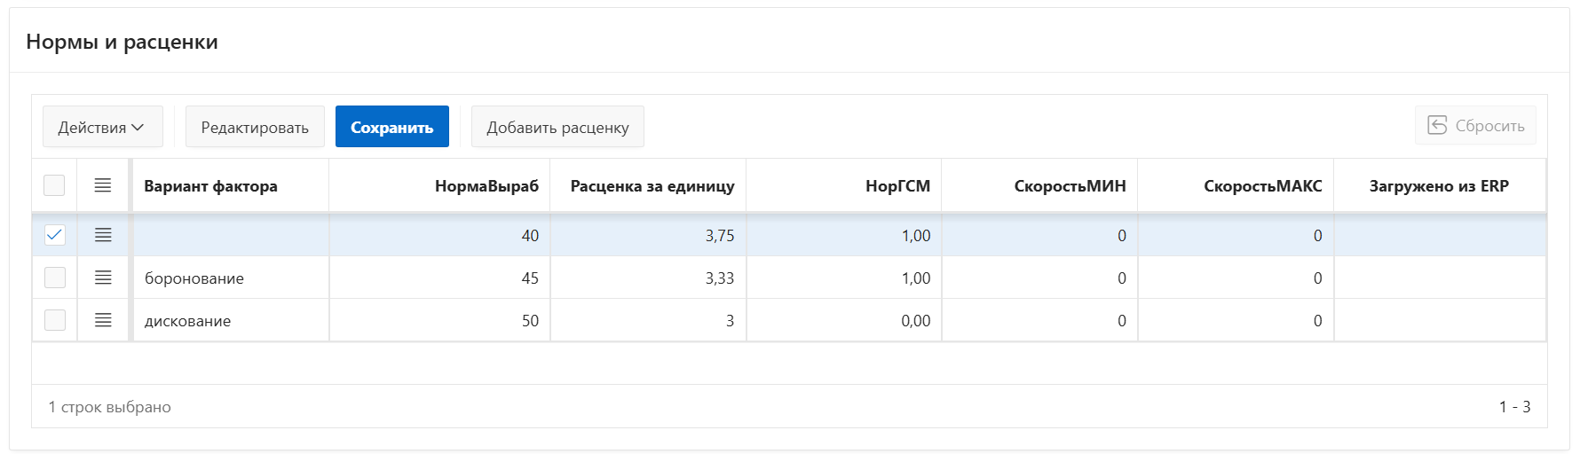Screen dimensions: 1580x454
Task: Click the blue Сохранить button
Action: [391, 127]
